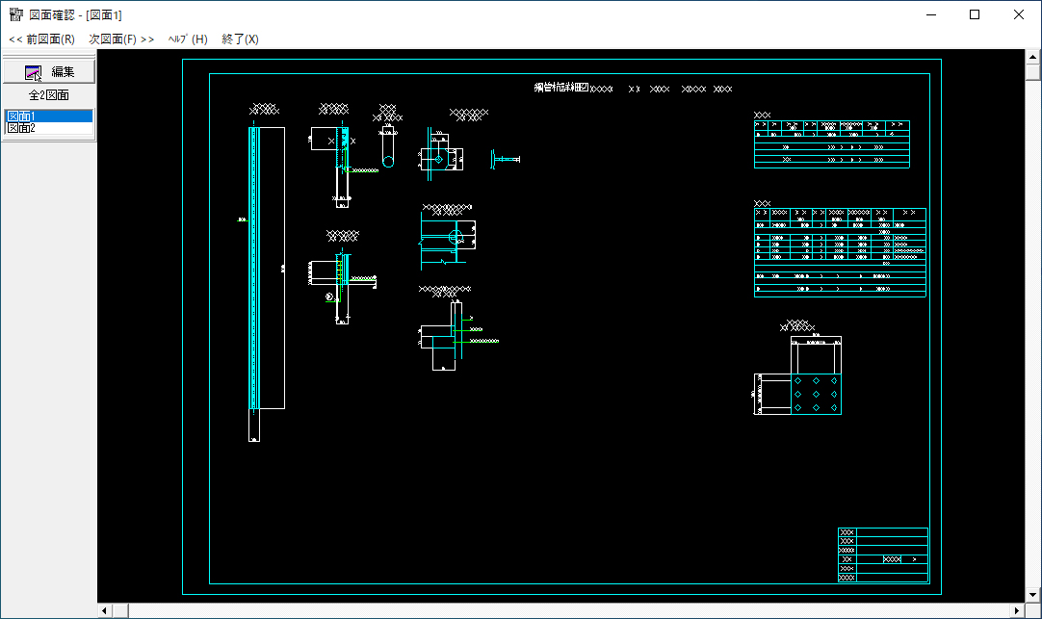Click the drawing title text at top of sheet

(x=561, y=88)
